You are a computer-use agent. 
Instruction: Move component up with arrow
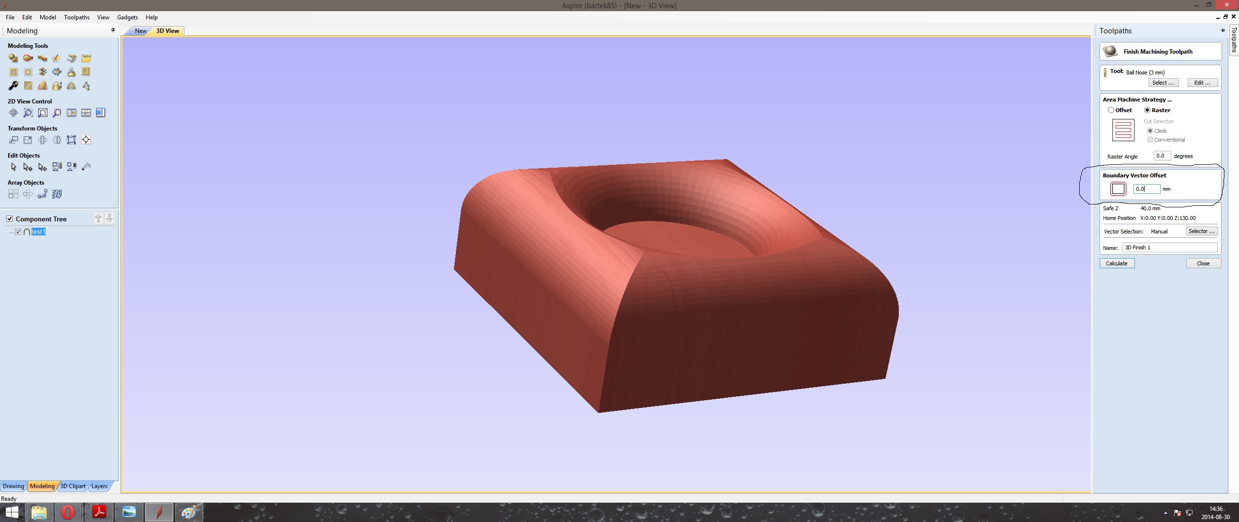pyautogui.click(x=98, y=218)
